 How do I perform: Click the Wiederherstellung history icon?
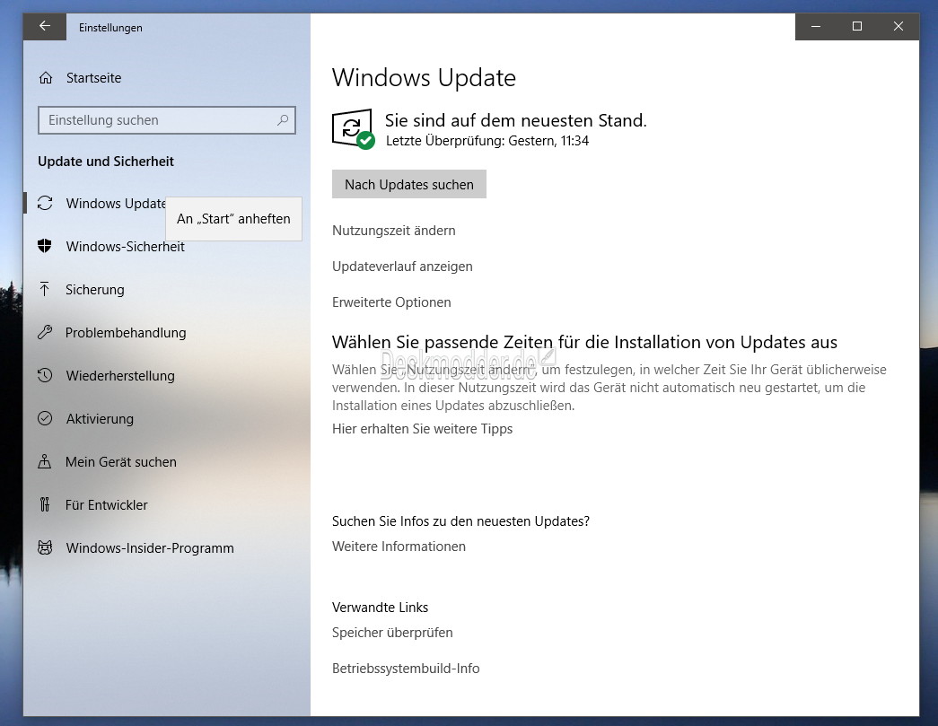click(45, 375)
